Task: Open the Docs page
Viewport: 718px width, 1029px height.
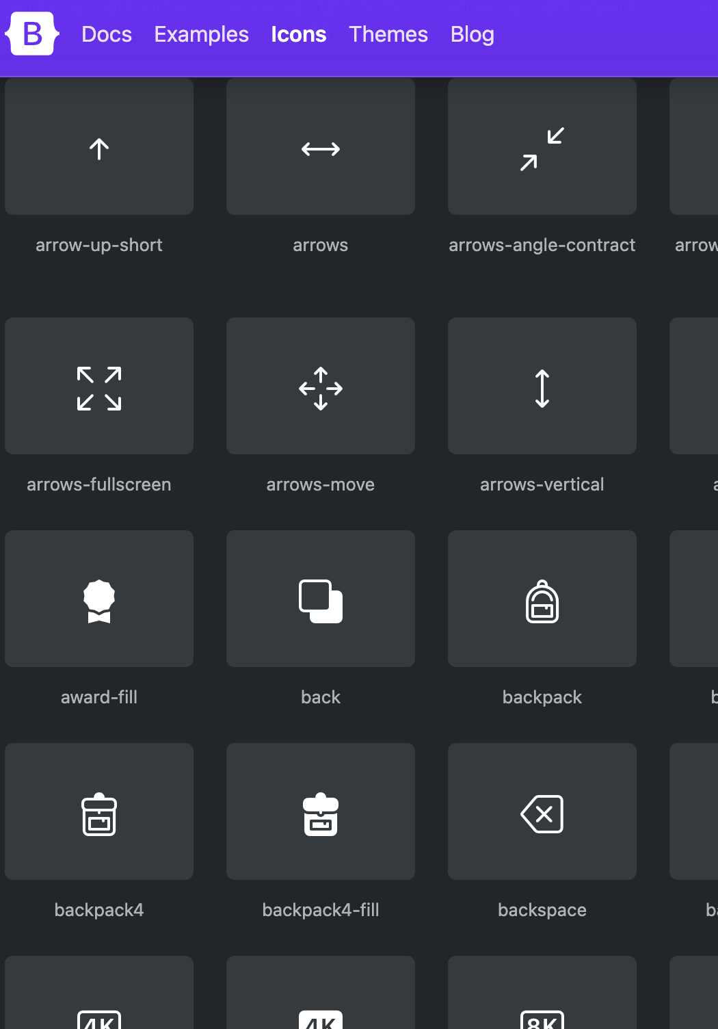Action: click(x=107, y=34)
